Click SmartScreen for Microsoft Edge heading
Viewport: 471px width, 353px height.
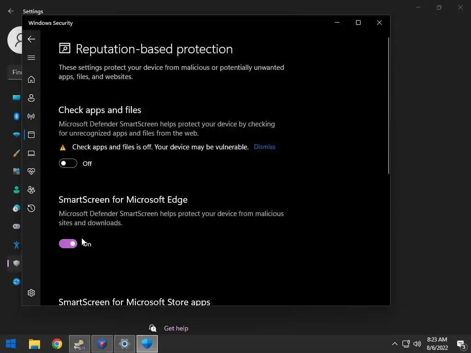[123, 199]
